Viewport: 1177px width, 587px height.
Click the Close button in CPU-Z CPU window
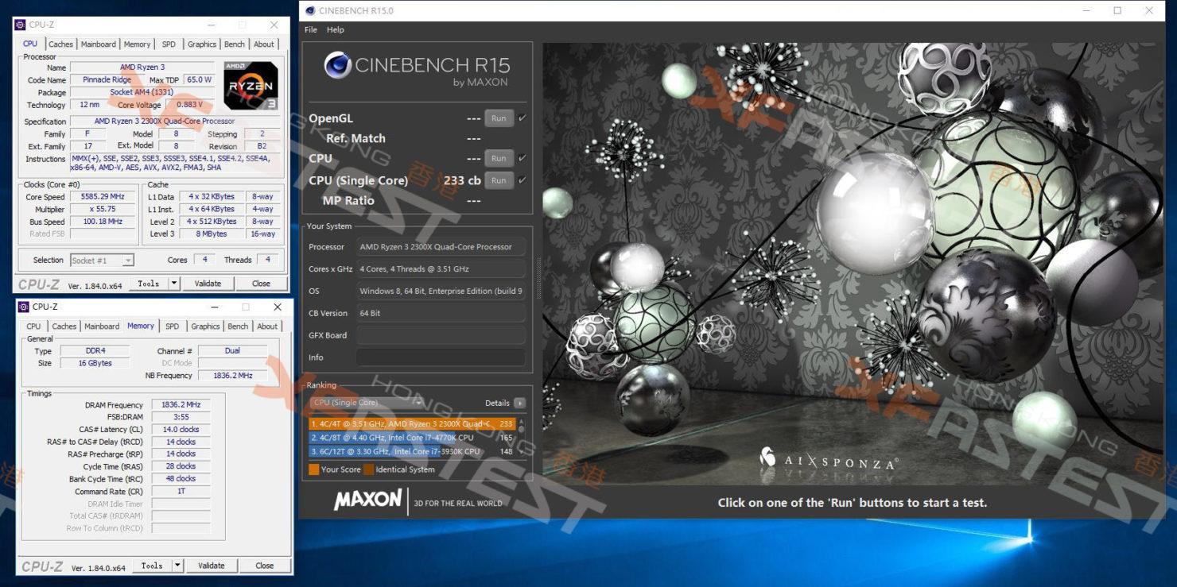point(261,284)
